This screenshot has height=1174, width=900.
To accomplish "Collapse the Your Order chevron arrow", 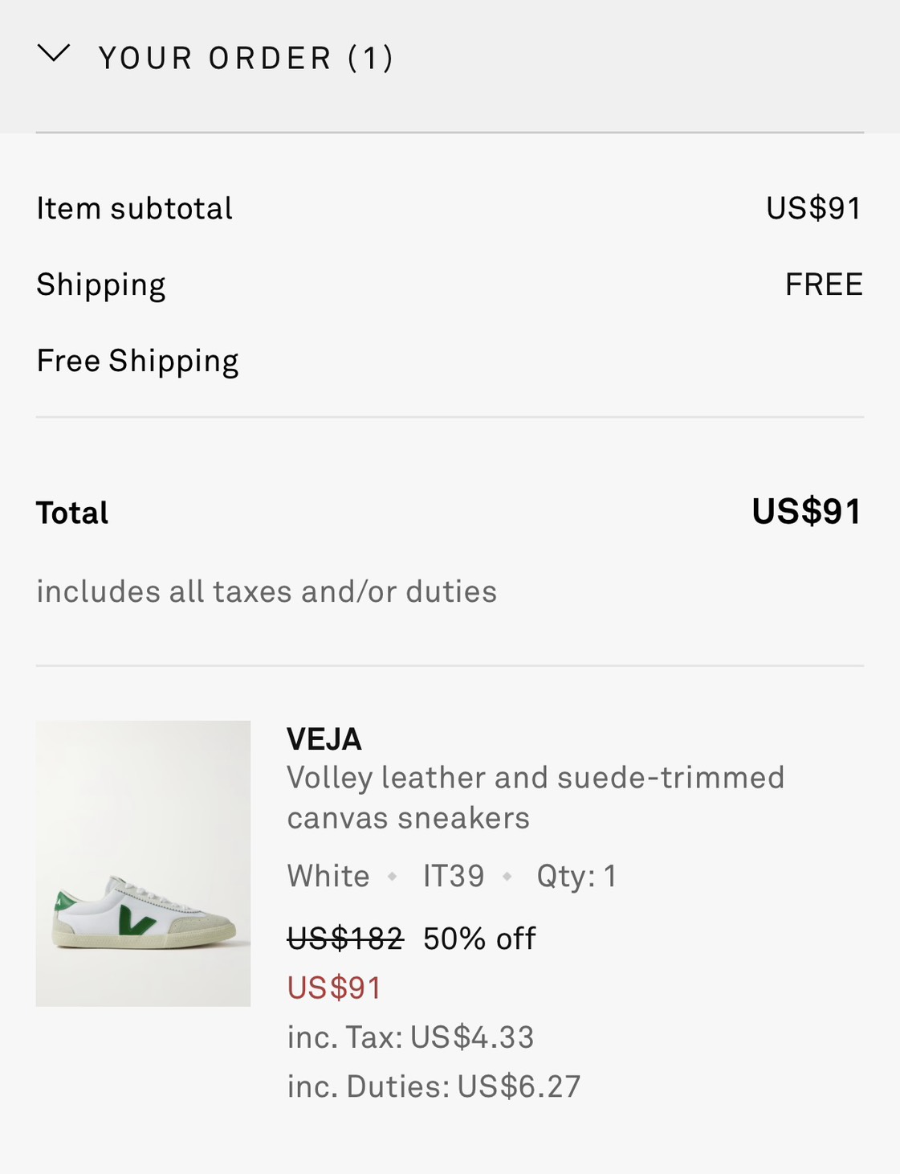I will [x=54, y=54].
